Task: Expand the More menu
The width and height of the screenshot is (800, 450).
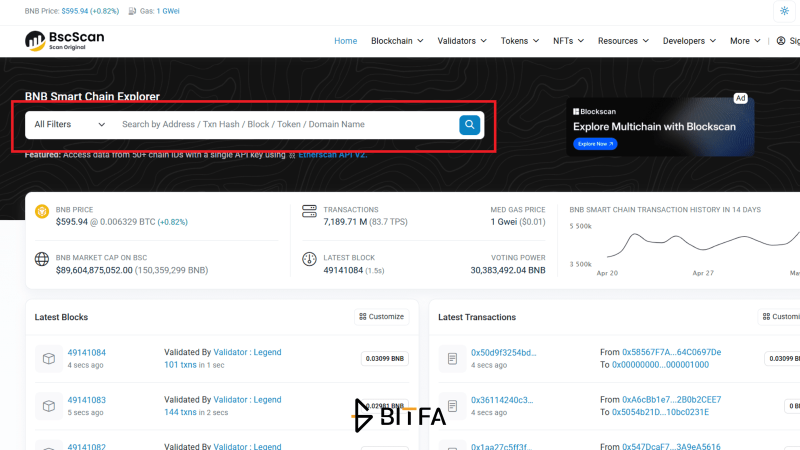Action: pos(745,41)
